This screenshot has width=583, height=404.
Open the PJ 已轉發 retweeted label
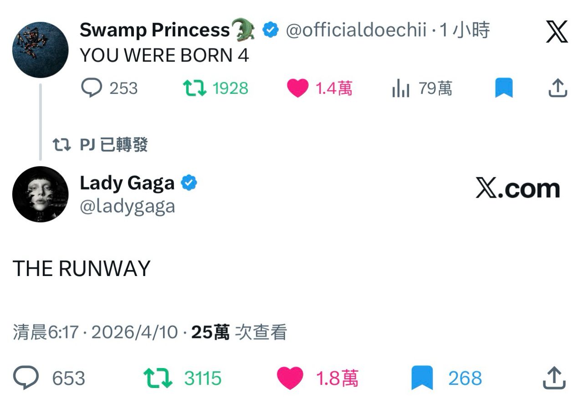100,145
